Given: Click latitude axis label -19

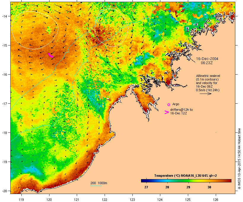Looking at the screenshot, I should coord(4,162).
